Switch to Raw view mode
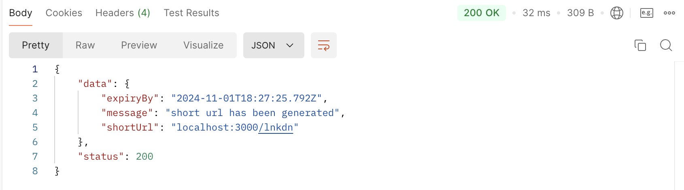 pos(85,45)
